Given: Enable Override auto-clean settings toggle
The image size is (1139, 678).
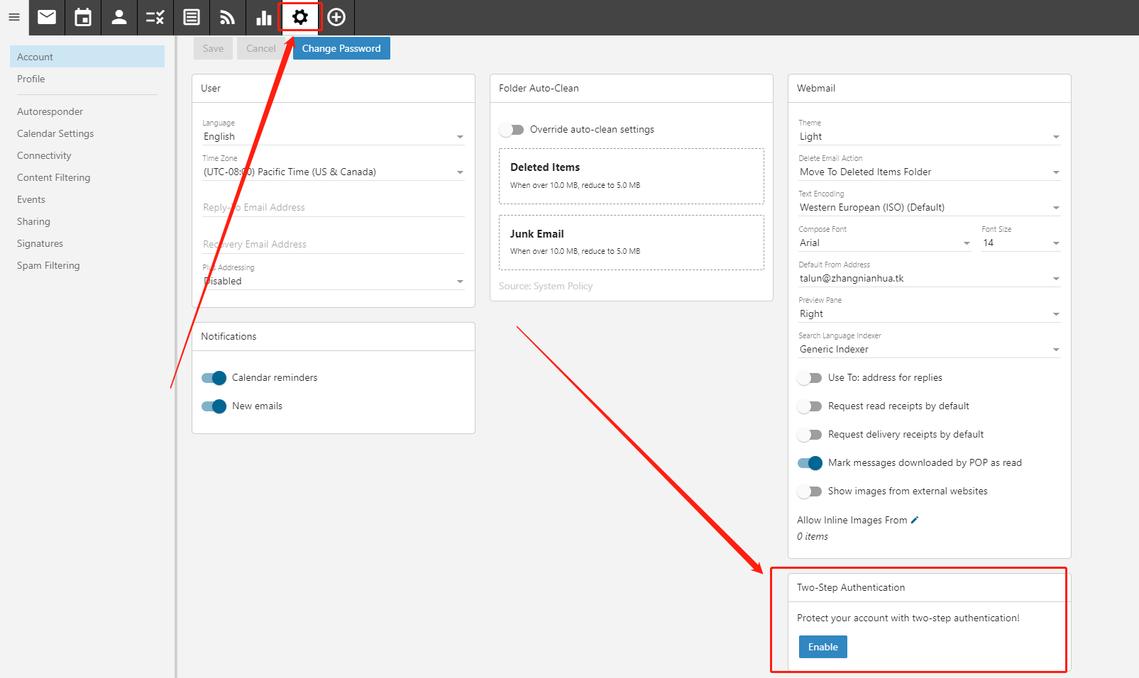Looking at the screenshot, I should pos(511,130).
